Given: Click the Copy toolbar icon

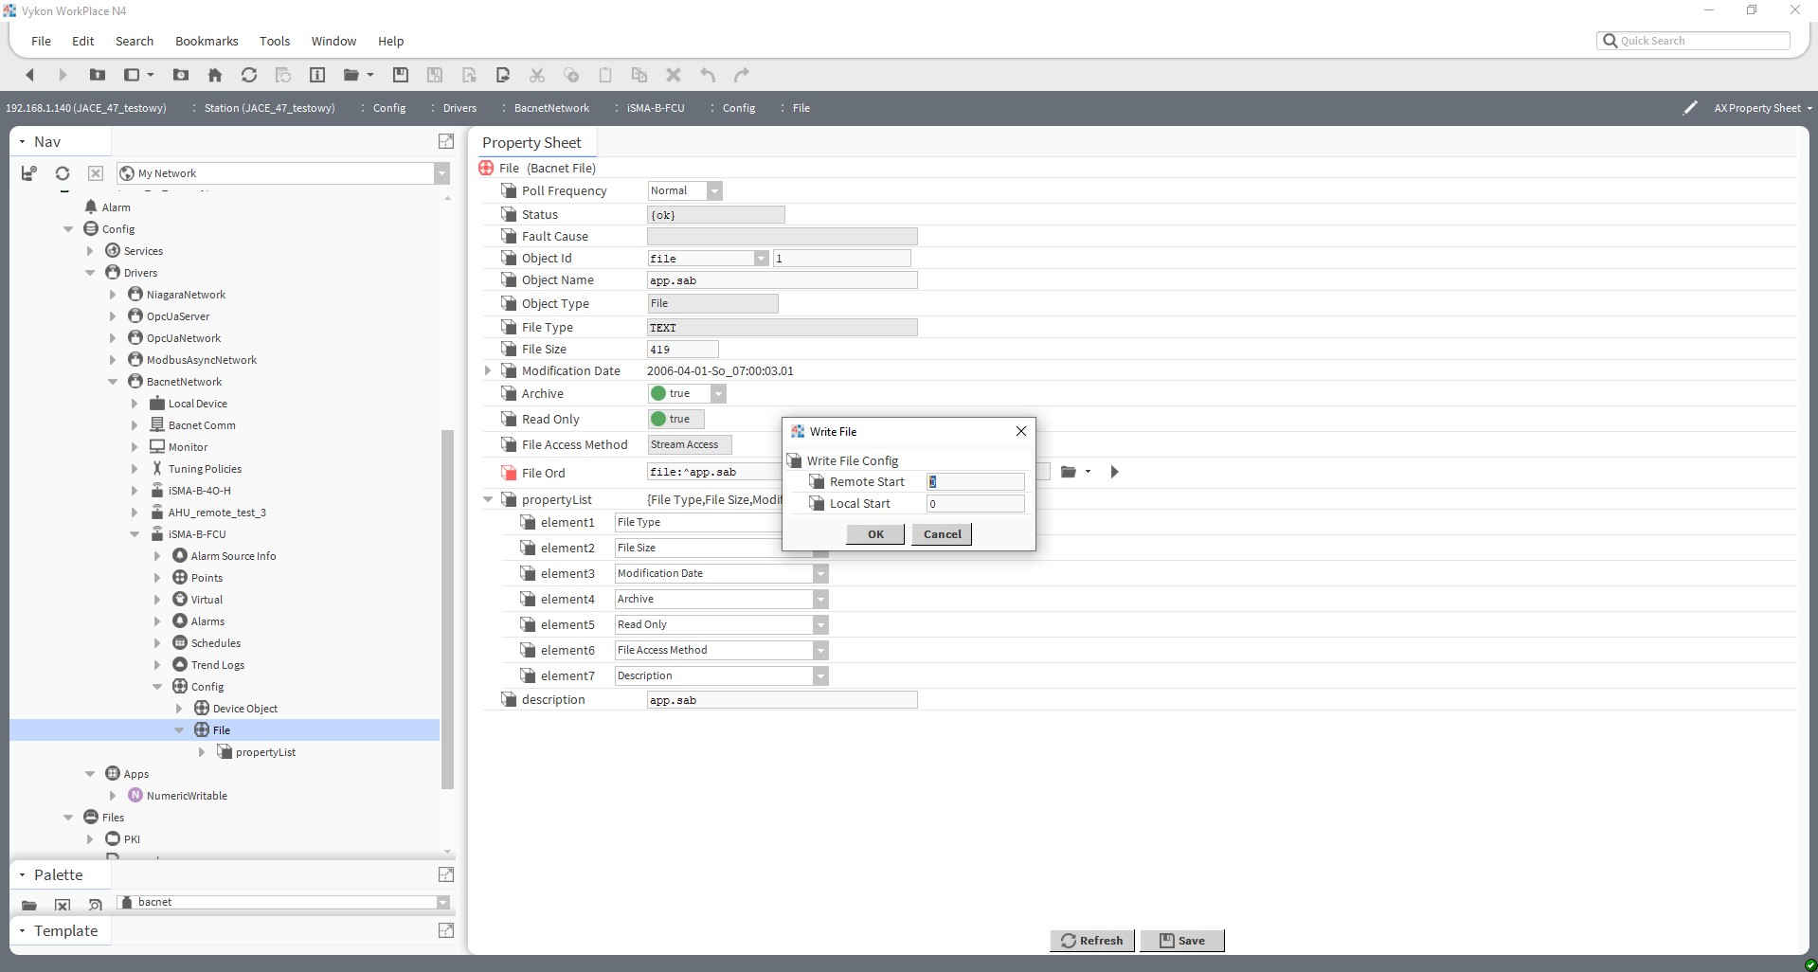Looking at the screenshot, I should [x=571, y=75].
